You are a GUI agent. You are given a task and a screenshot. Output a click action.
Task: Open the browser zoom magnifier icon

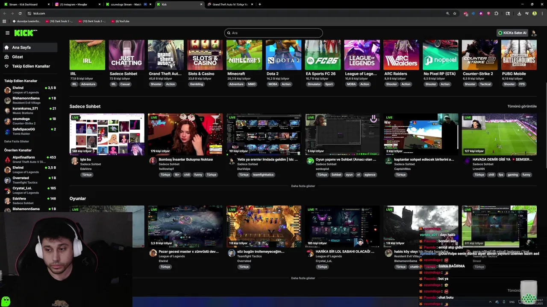tap(448, 13)
